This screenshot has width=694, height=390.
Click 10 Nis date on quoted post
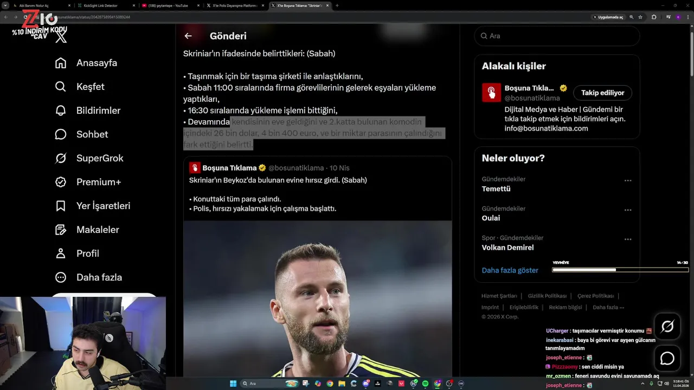point(339,168)
